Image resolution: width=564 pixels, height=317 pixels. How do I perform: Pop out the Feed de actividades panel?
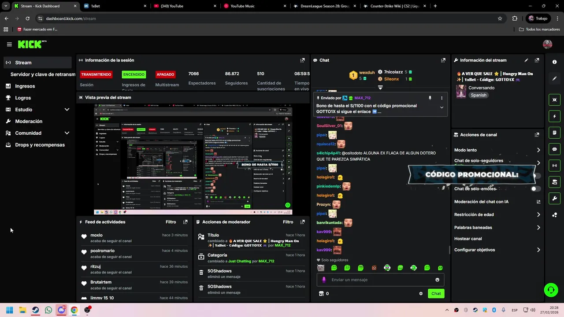coord(185,222)
